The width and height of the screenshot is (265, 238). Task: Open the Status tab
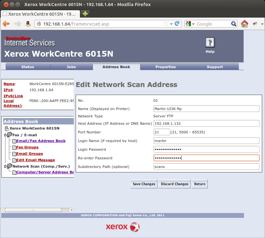[x=28, y=67]
